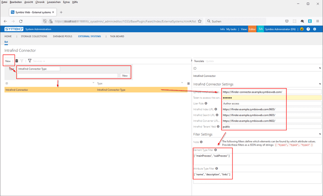This screenshot has width=323, height=196.
Task: Bookmark page with star icon
Action: (x=199, y=21)
